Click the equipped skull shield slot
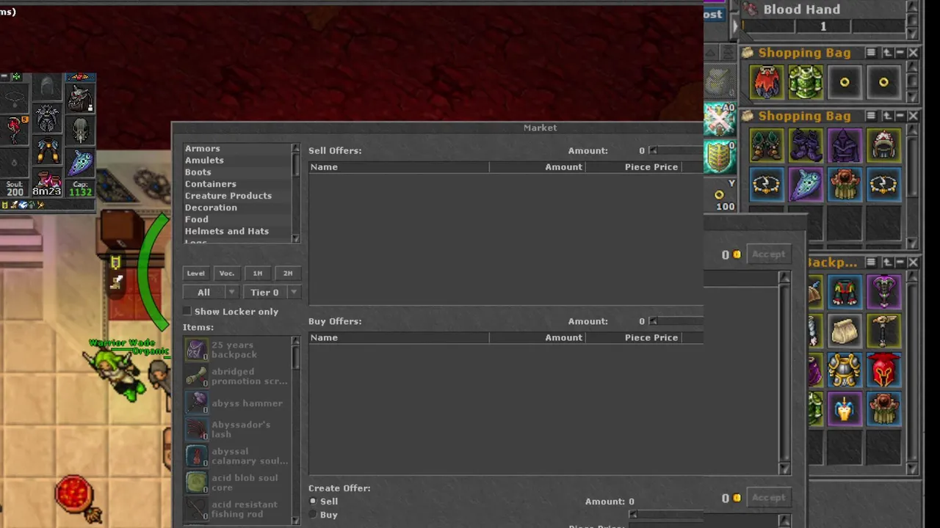Screen dimensions: 940x528 coord(80,131)
